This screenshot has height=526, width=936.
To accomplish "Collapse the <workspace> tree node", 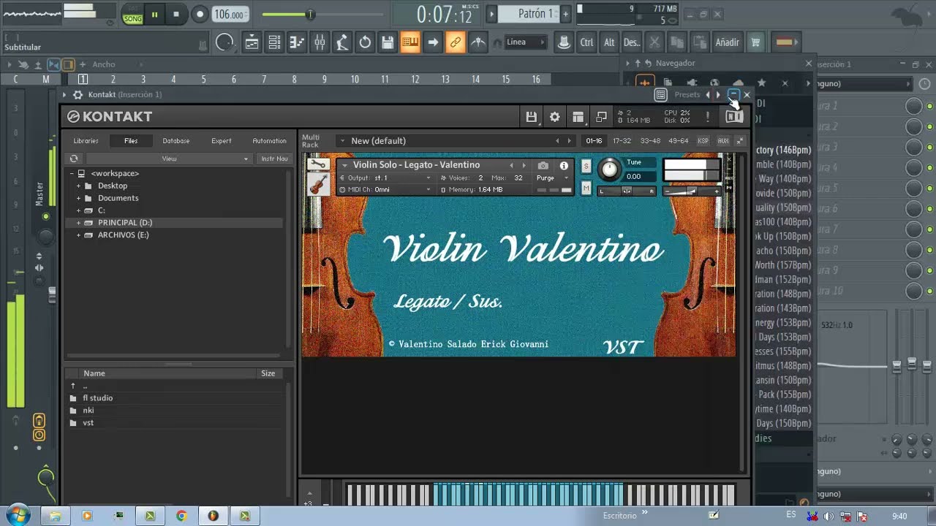I will (72, 174).
